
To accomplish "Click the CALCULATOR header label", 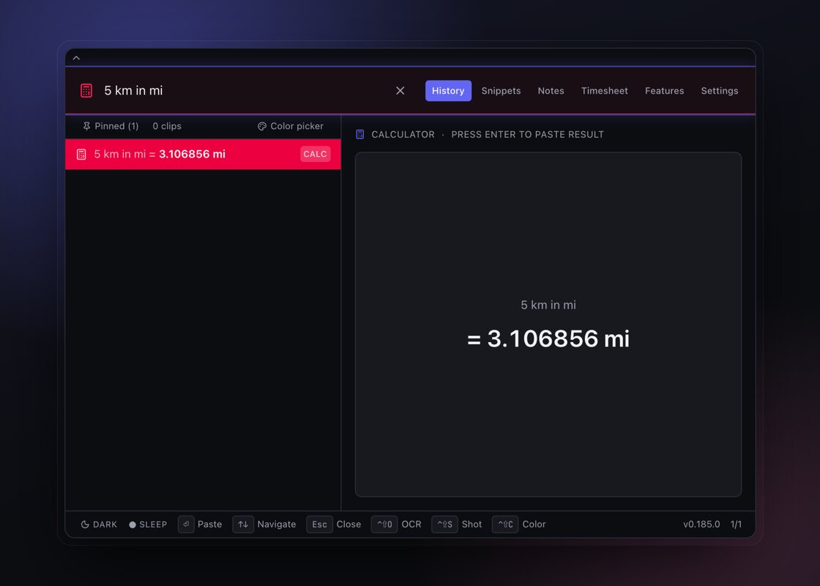I will pyautogui.click(x=403, y=135).
